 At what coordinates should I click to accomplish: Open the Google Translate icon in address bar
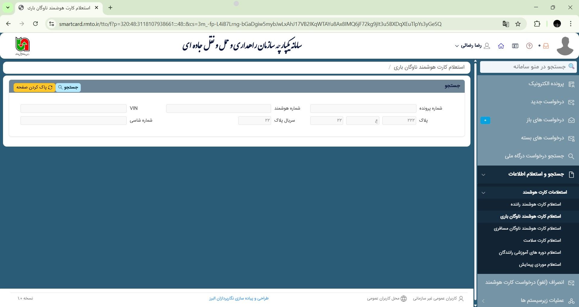pos(506,24)
